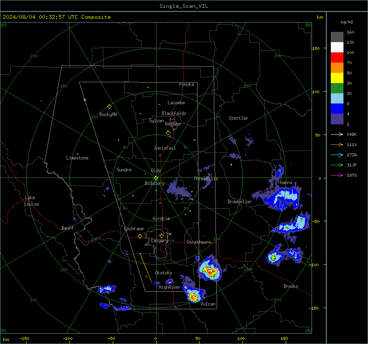Image resolution: width=368 pixels, height=344 pixels.
Task: Click the 04DK legend label
Action: 352,135
